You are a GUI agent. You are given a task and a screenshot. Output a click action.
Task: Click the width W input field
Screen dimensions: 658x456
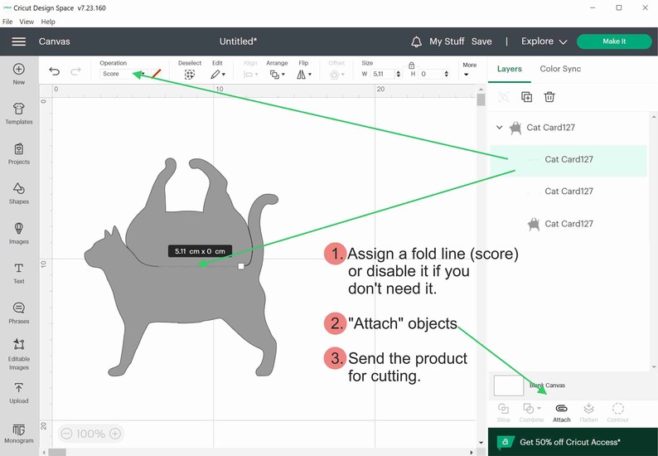click(383, 74)
